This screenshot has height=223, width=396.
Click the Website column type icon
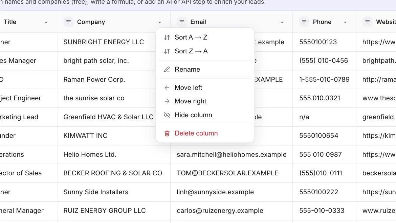(368, 22)
